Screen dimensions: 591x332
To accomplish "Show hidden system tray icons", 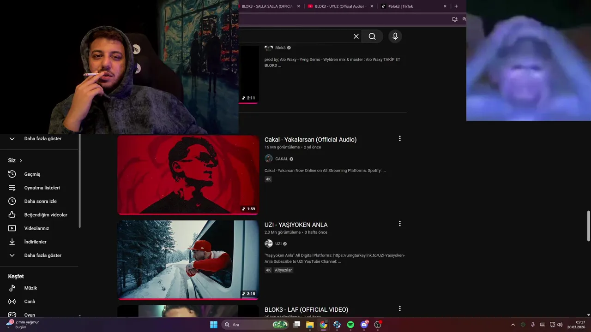I will tap(513, 325).
